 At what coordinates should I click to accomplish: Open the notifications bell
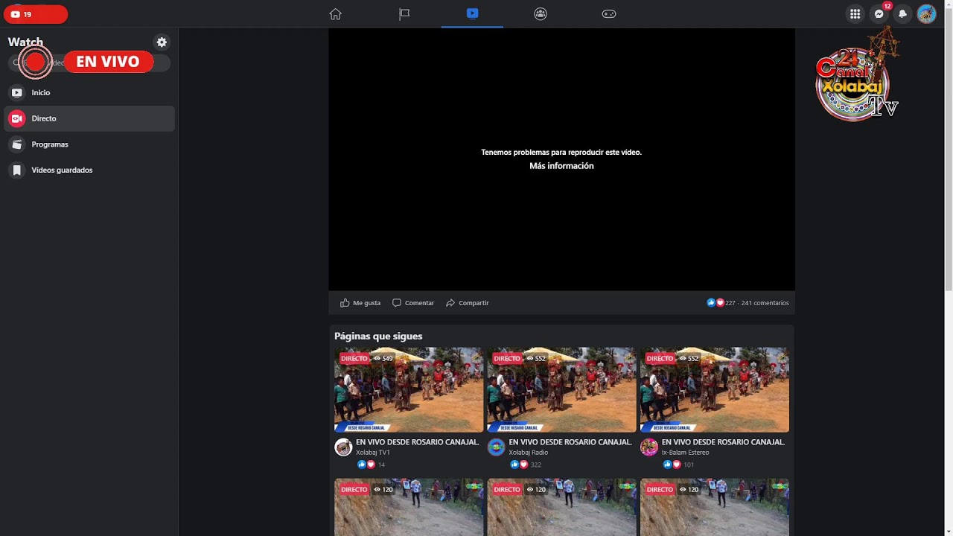coord(902,14)
